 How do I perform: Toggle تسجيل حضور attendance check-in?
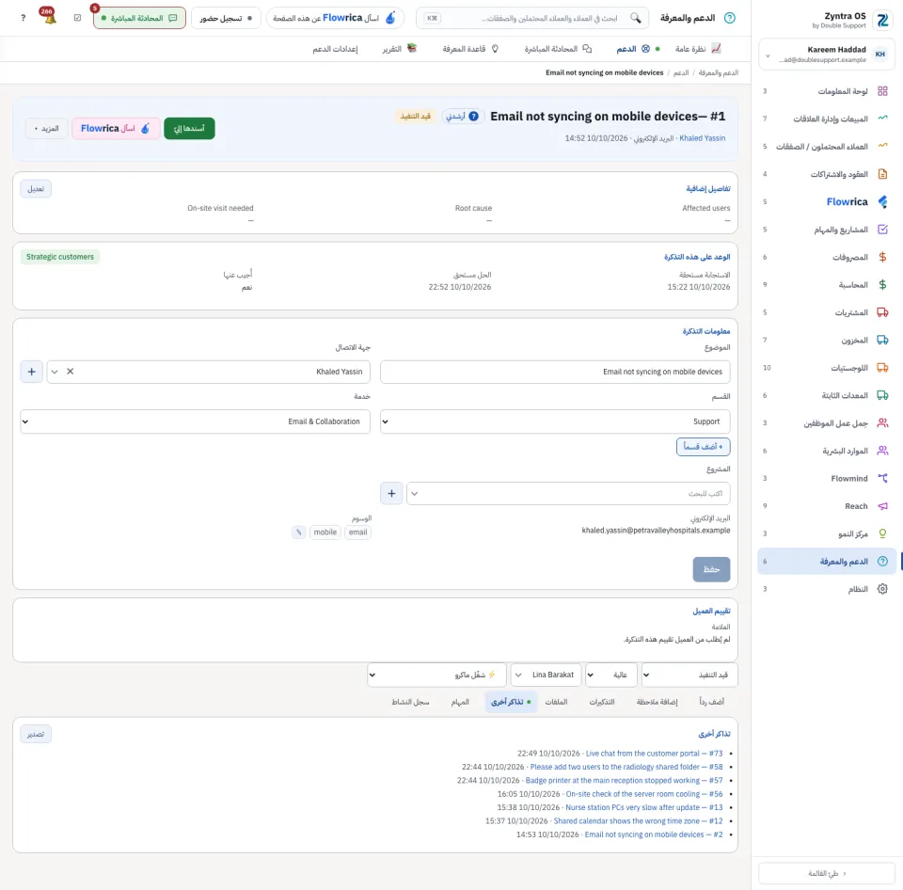(x=226, y=18)
